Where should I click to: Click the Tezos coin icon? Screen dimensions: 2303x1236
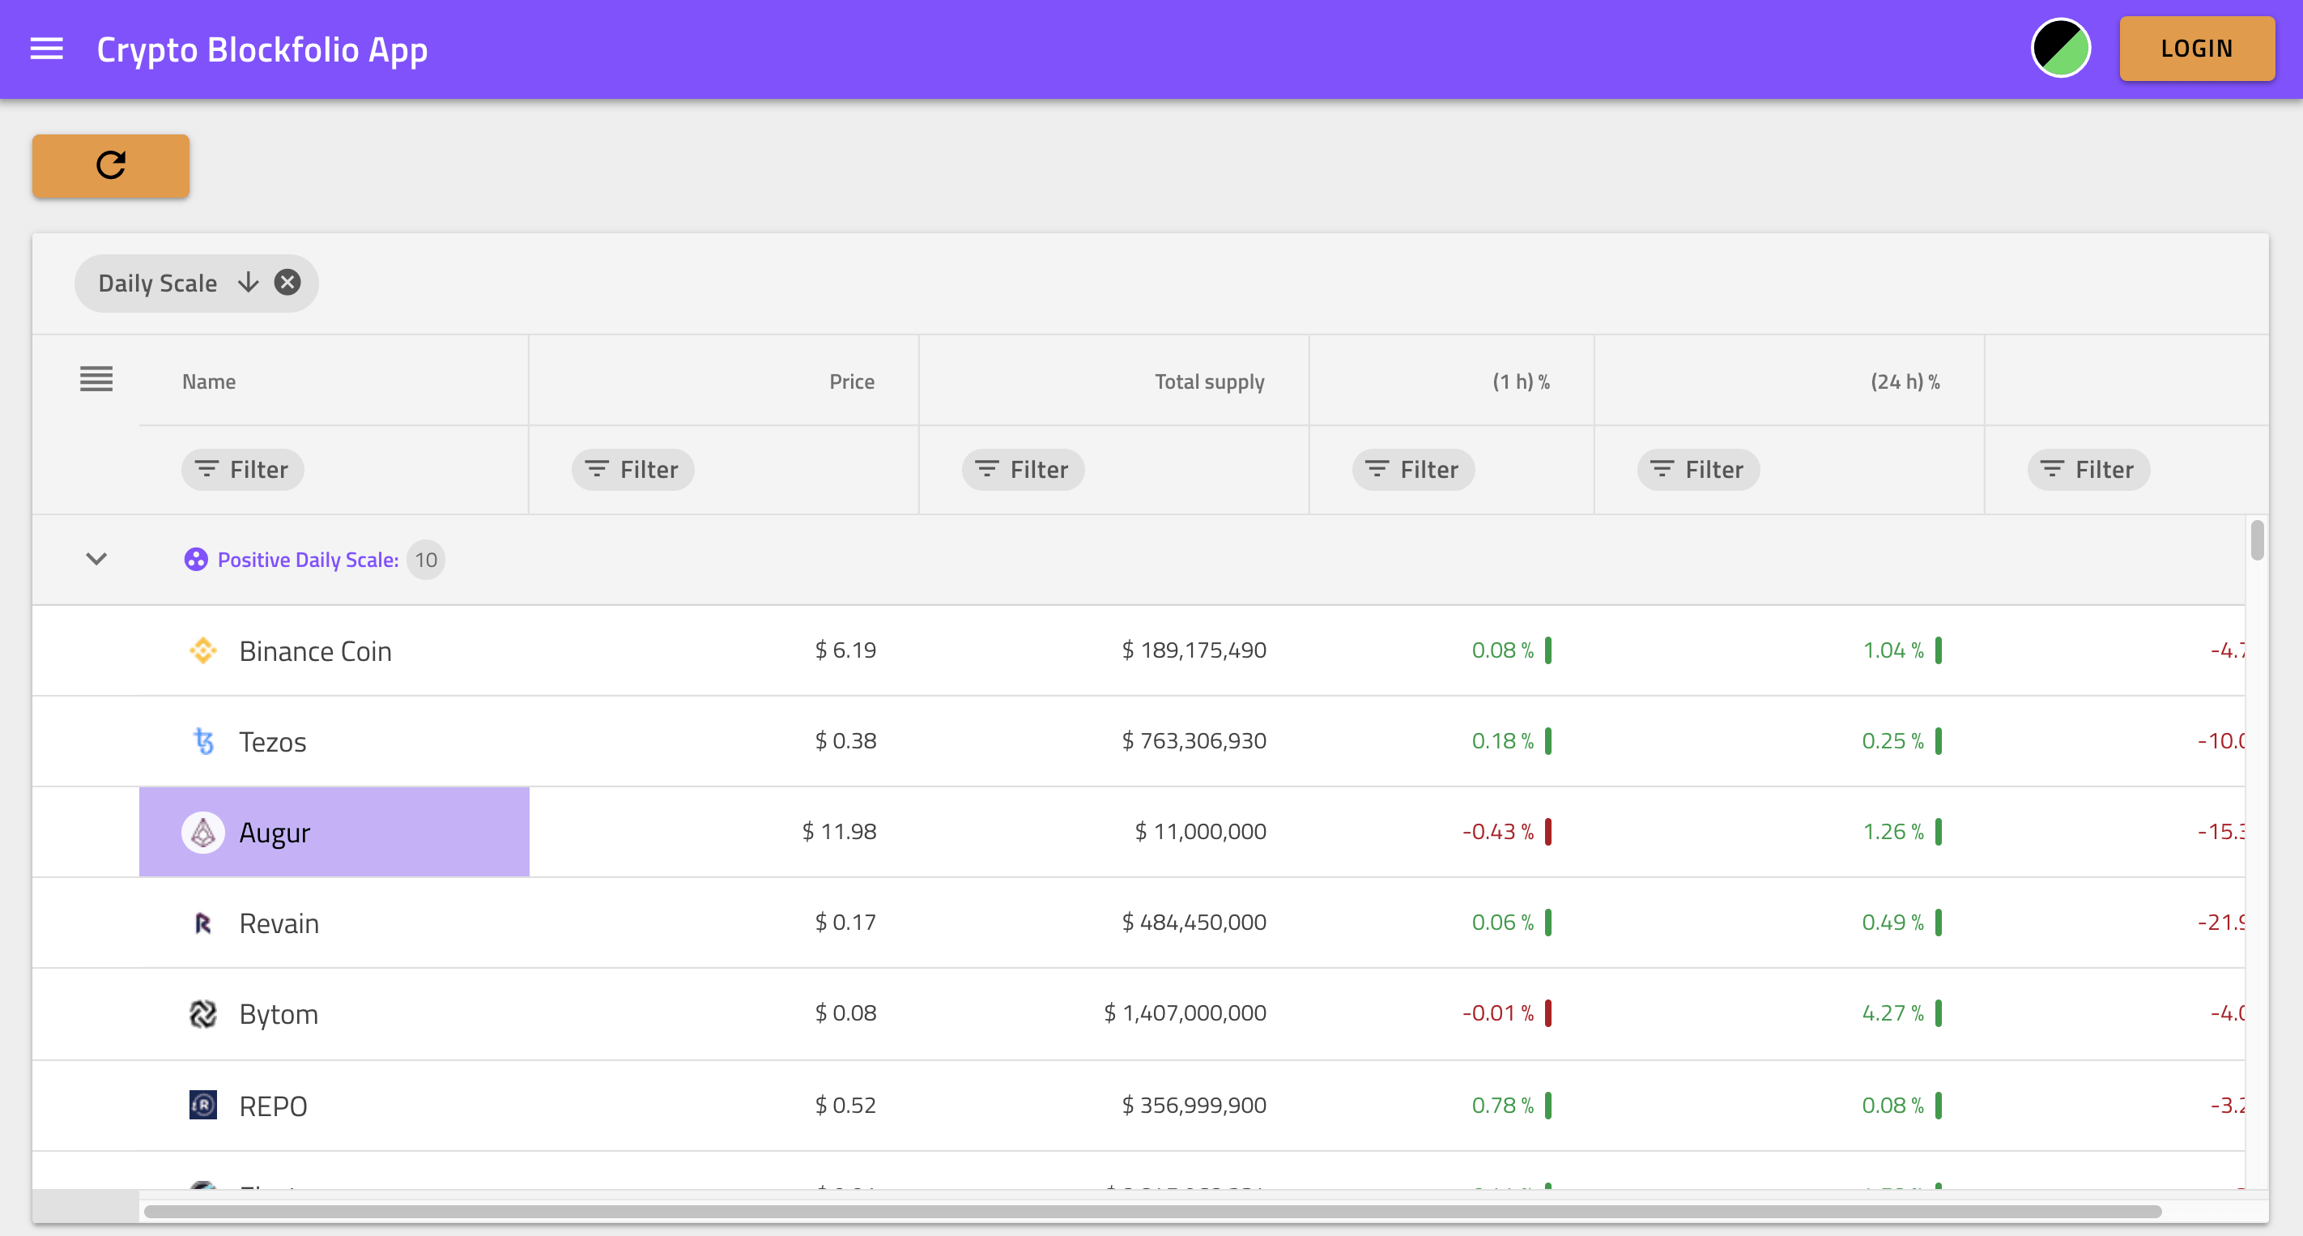click(x=203, y=741)
